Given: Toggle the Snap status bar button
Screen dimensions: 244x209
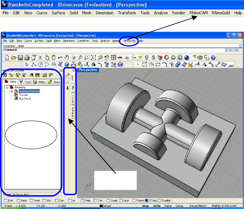Looking at the screenshot, I should click(145, 206).
